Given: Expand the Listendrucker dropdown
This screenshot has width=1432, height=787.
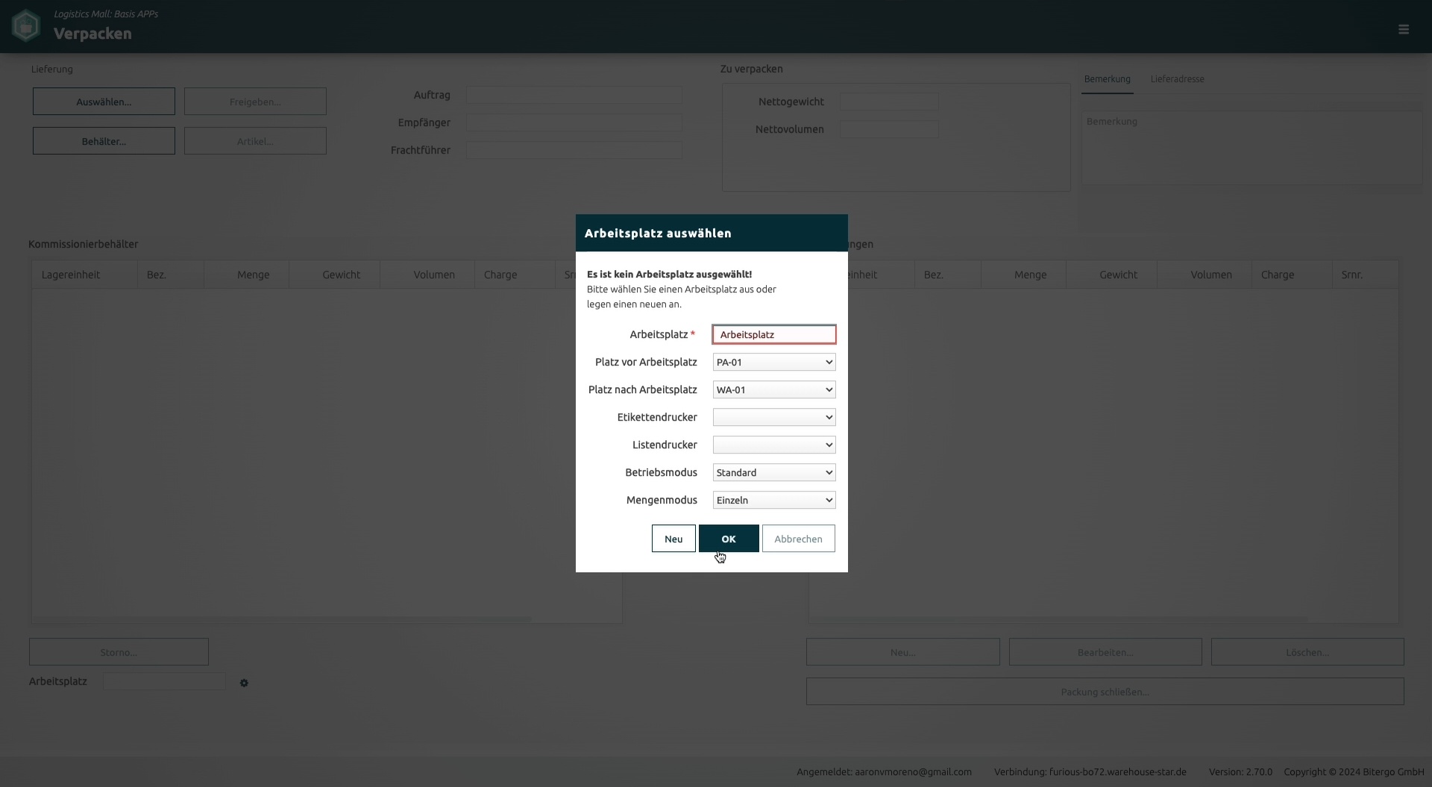Looking at the screenshot, I should pos(774,445).
